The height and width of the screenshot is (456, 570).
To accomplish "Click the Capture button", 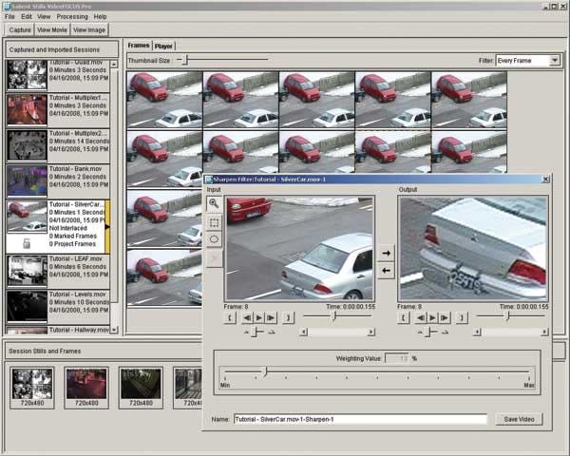I will tap(18, 30).
